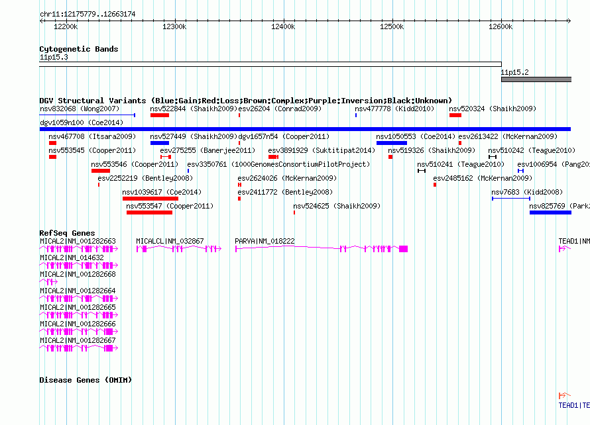Open esv275255 (Banerjee2011) variant
Viewport: 590px width, 425px height.
(x=207, y=150)
